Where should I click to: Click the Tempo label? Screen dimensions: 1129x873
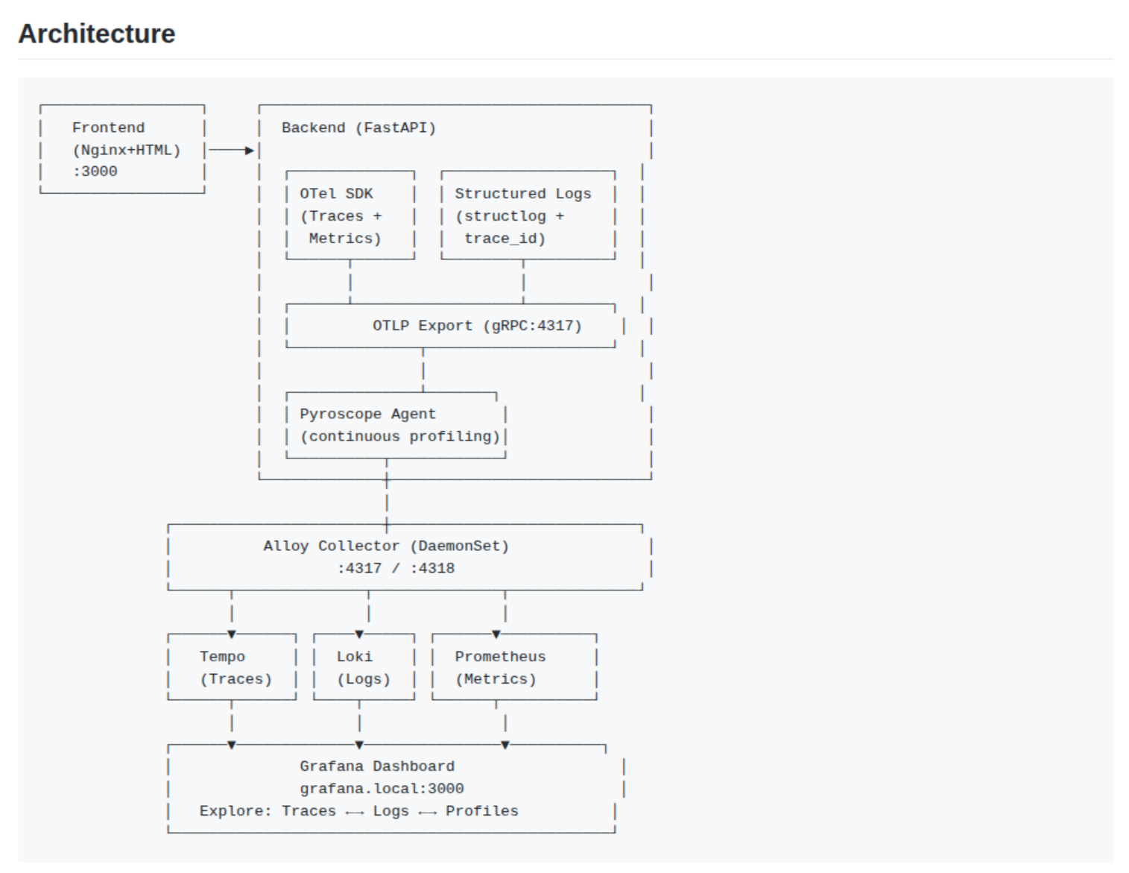pos(222,657)
